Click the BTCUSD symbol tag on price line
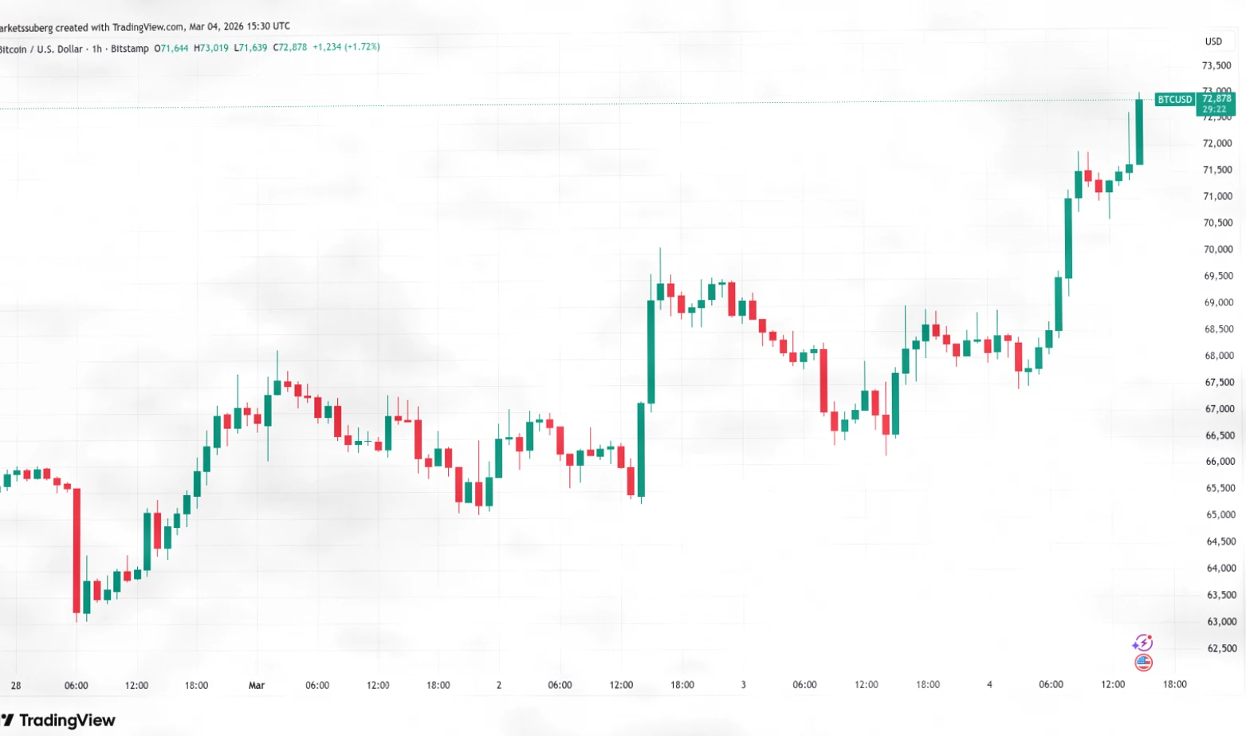This screenshot has width=1246, height=736. pyautogui.click(x=1174, y=100)
